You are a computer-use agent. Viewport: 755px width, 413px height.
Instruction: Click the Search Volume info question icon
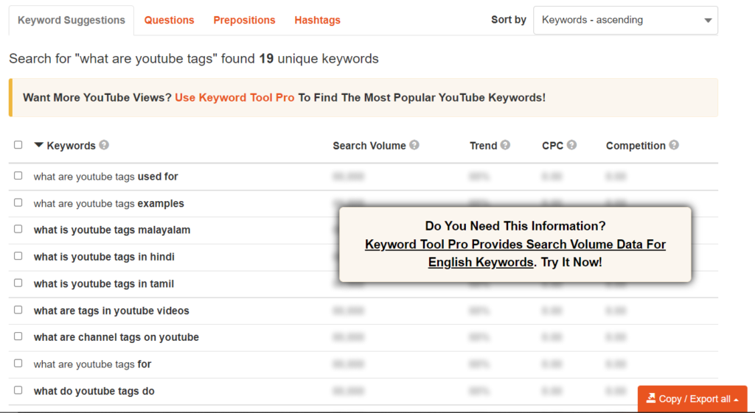[x=414, y=145]
